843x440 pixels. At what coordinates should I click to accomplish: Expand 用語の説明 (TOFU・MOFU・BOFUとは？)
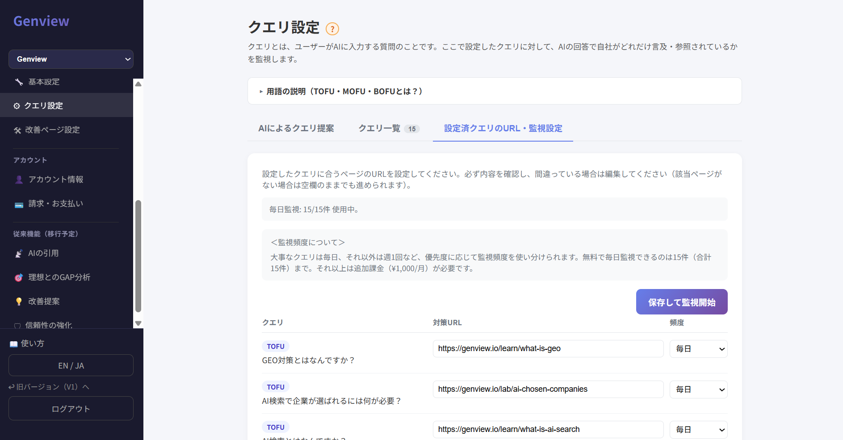[x=495, y=91]
